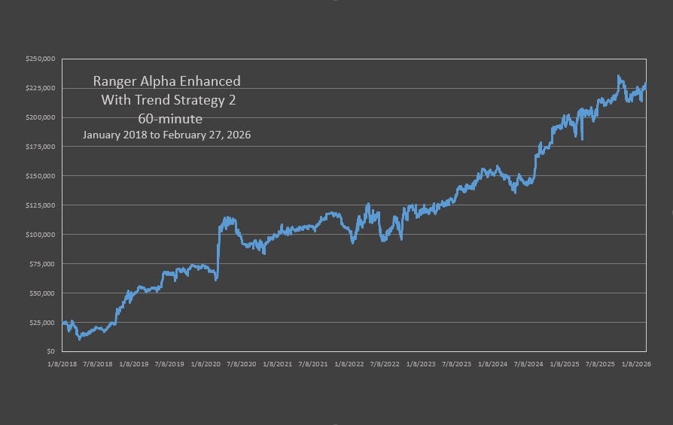Select the 1/8/2023 x-axis date label
Screen dimensions: 673x425
click(x=421, y=364)
